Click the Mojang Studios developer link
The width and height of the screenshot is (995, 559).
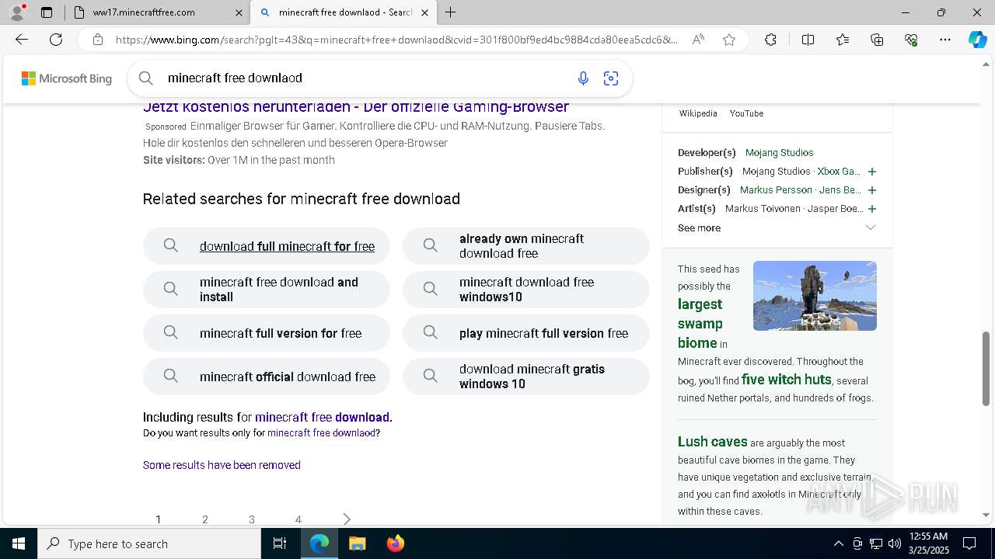point(780,153)
